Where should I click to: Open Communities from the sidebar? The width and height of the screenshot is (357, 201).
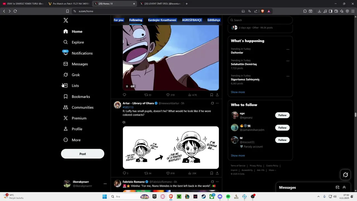(x=78, y=107)
